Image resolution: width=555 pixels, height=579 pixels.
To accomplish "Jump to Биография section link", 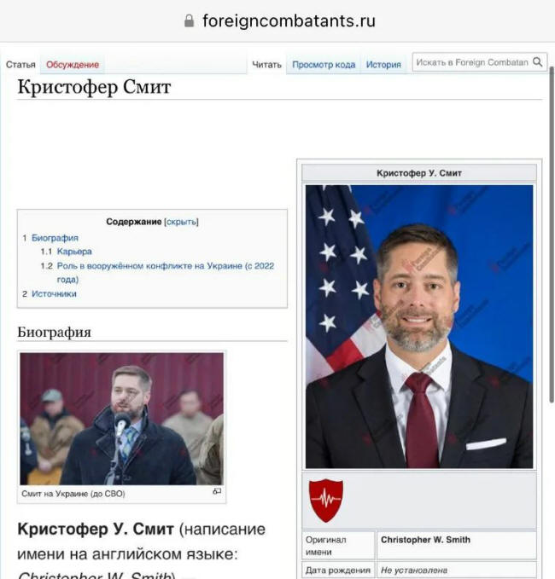I will (55, 238).
